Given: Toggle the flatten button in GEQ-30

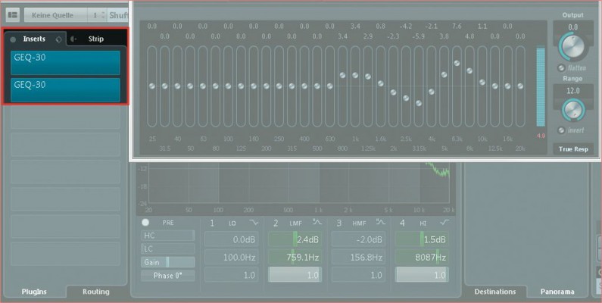Looking at the screenshot, I should pos(561,68).
